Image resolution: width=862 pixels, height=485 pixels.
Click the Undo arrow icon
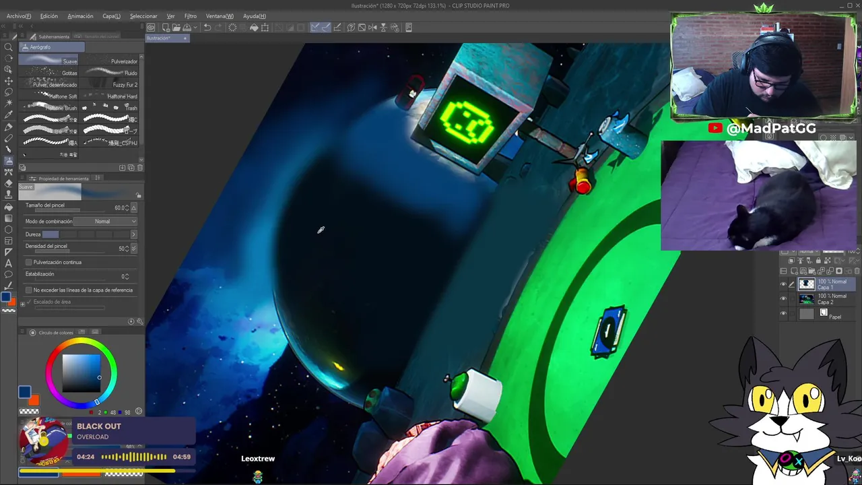click(x=207, y=28)
